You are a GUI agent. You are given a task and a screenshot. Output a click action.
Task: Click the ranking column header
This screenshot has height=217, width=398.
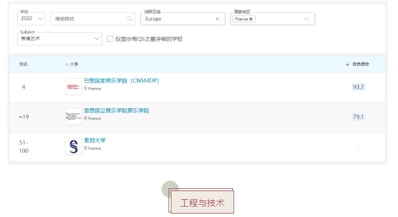(24, 64)
